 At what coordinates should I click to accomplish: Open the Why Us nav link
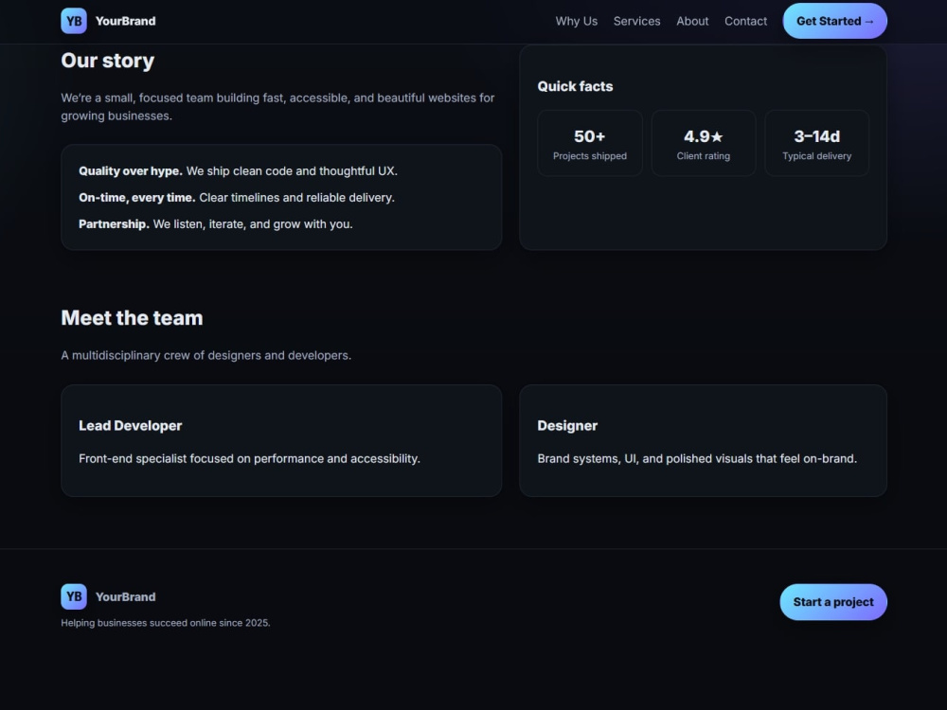pyautogui.click(x=576, y=21)
